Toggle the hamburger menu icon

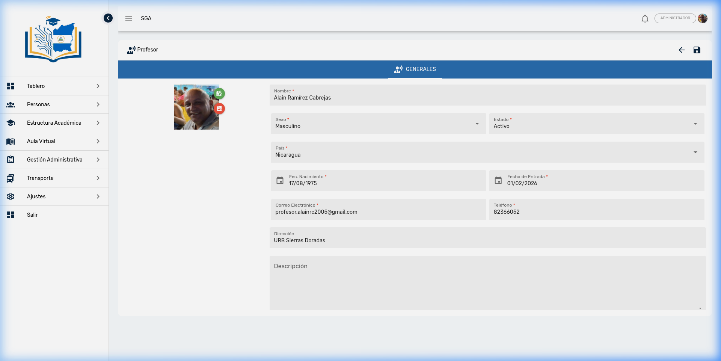[129, 18]
